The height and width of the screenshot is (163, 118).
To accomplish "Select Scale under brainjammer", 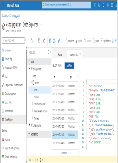I will click(34, 76).
